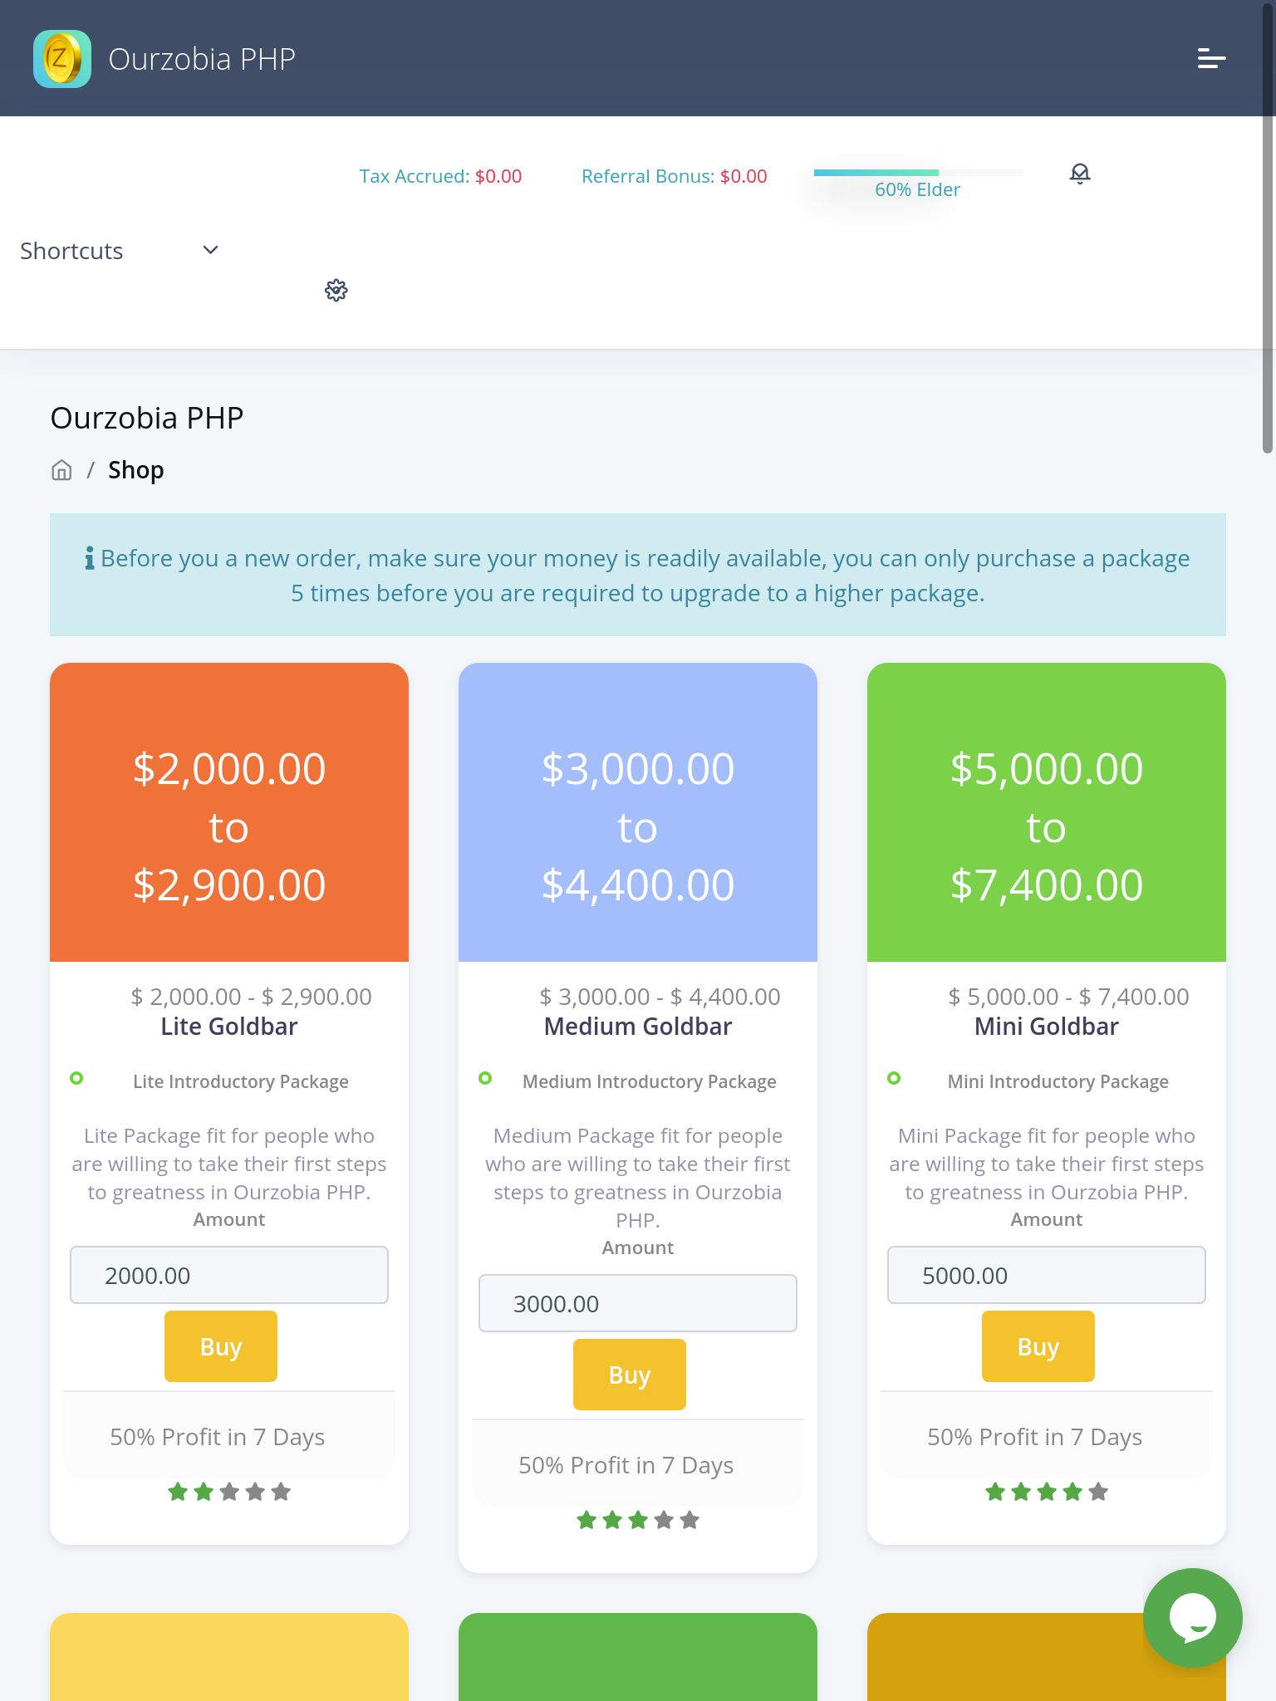Buy the Mini Goldbar package
Viewport: 1276px width, 1701px height.
[1038, 1346]
